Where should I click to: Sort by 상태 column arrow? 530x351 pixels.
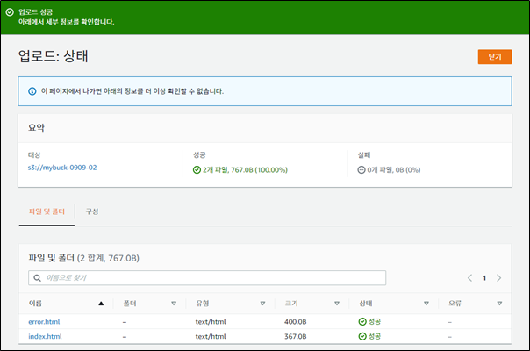[426, 304]
